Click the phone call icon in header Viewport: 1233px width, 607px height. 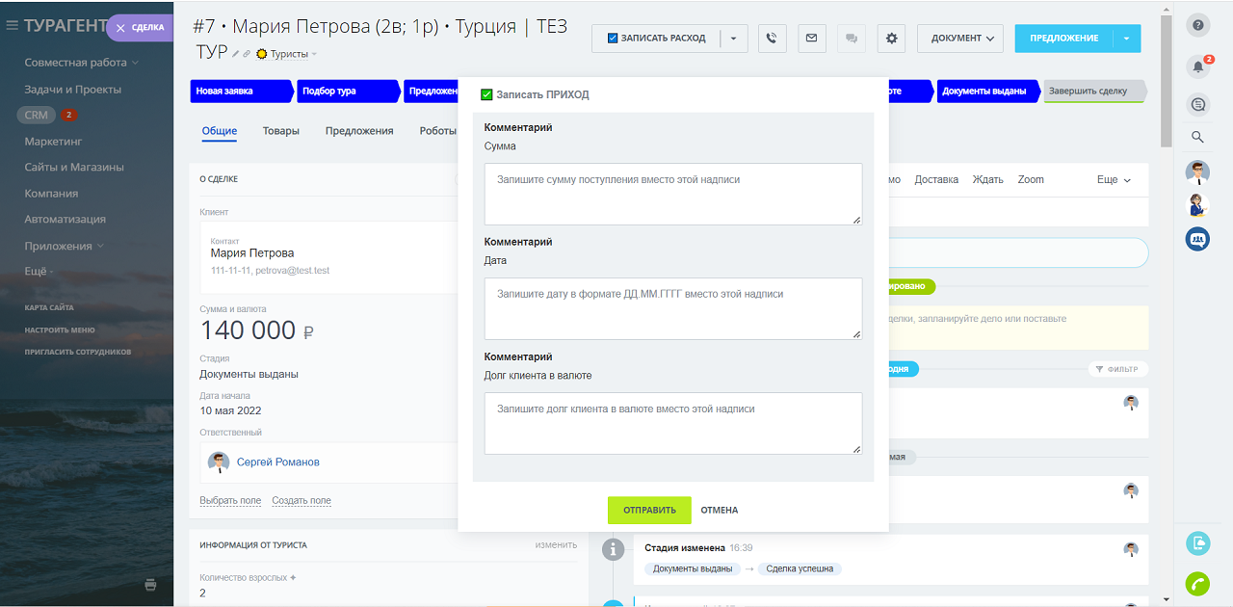tap(772, 39)
